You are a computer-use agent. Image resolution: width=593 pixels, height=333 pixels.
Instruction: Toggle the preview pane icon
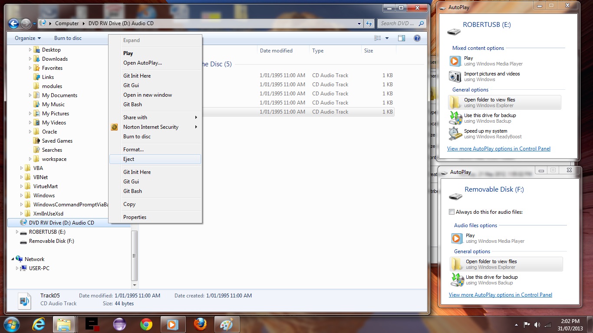click(402, 38)
